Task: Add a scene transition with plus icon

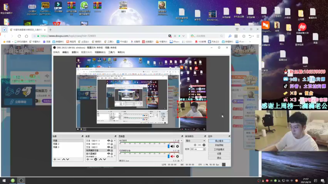Action: pyautogui.click(x=195, y=145)
